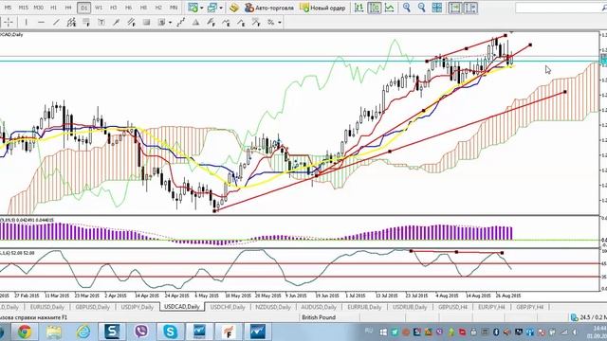Switch chart to bar chart mode
607x341 pixels.
coord(359,8)
